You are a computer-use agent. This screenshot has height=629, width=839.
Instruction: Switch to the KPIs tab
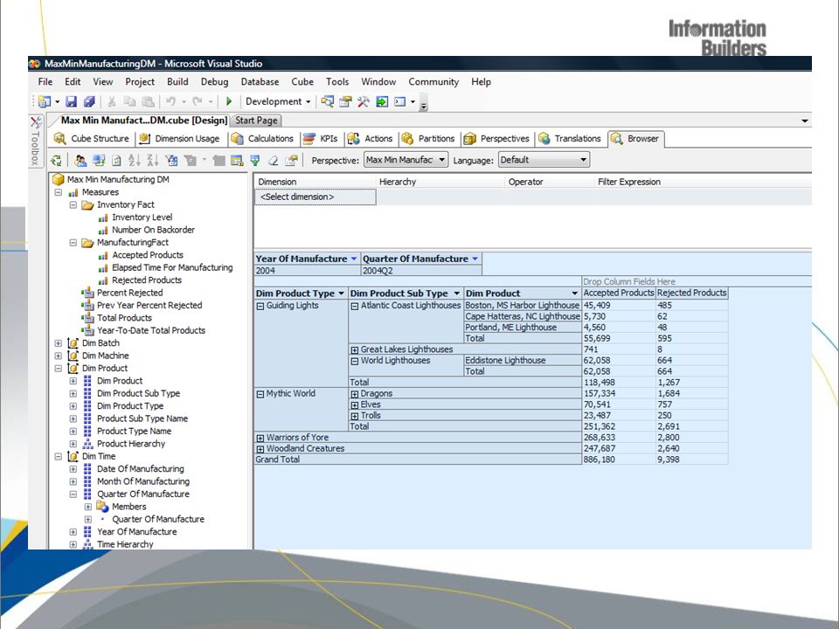[x=320, y=139]
